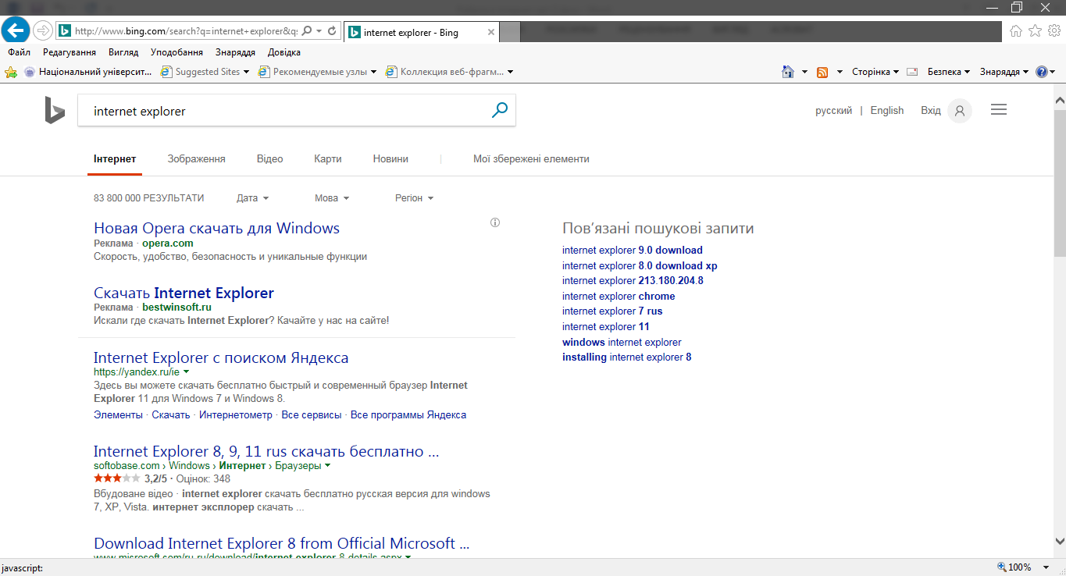Click the scrollbar down arrow
This screenshot has height=576, width=1066.
(x=1060, y=541)
